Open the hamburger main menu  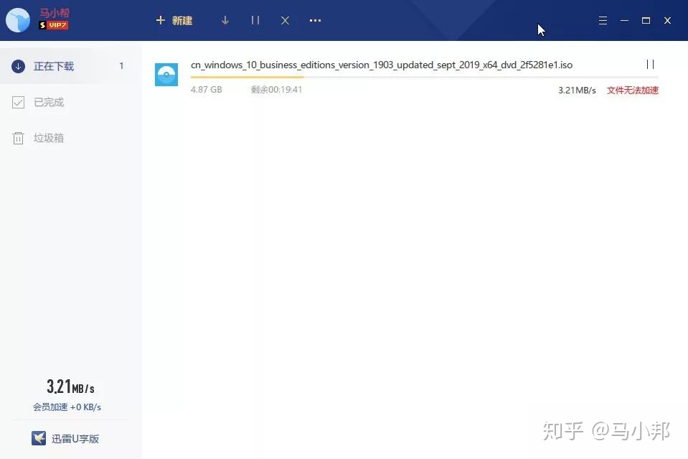click(x=603, y=21)
